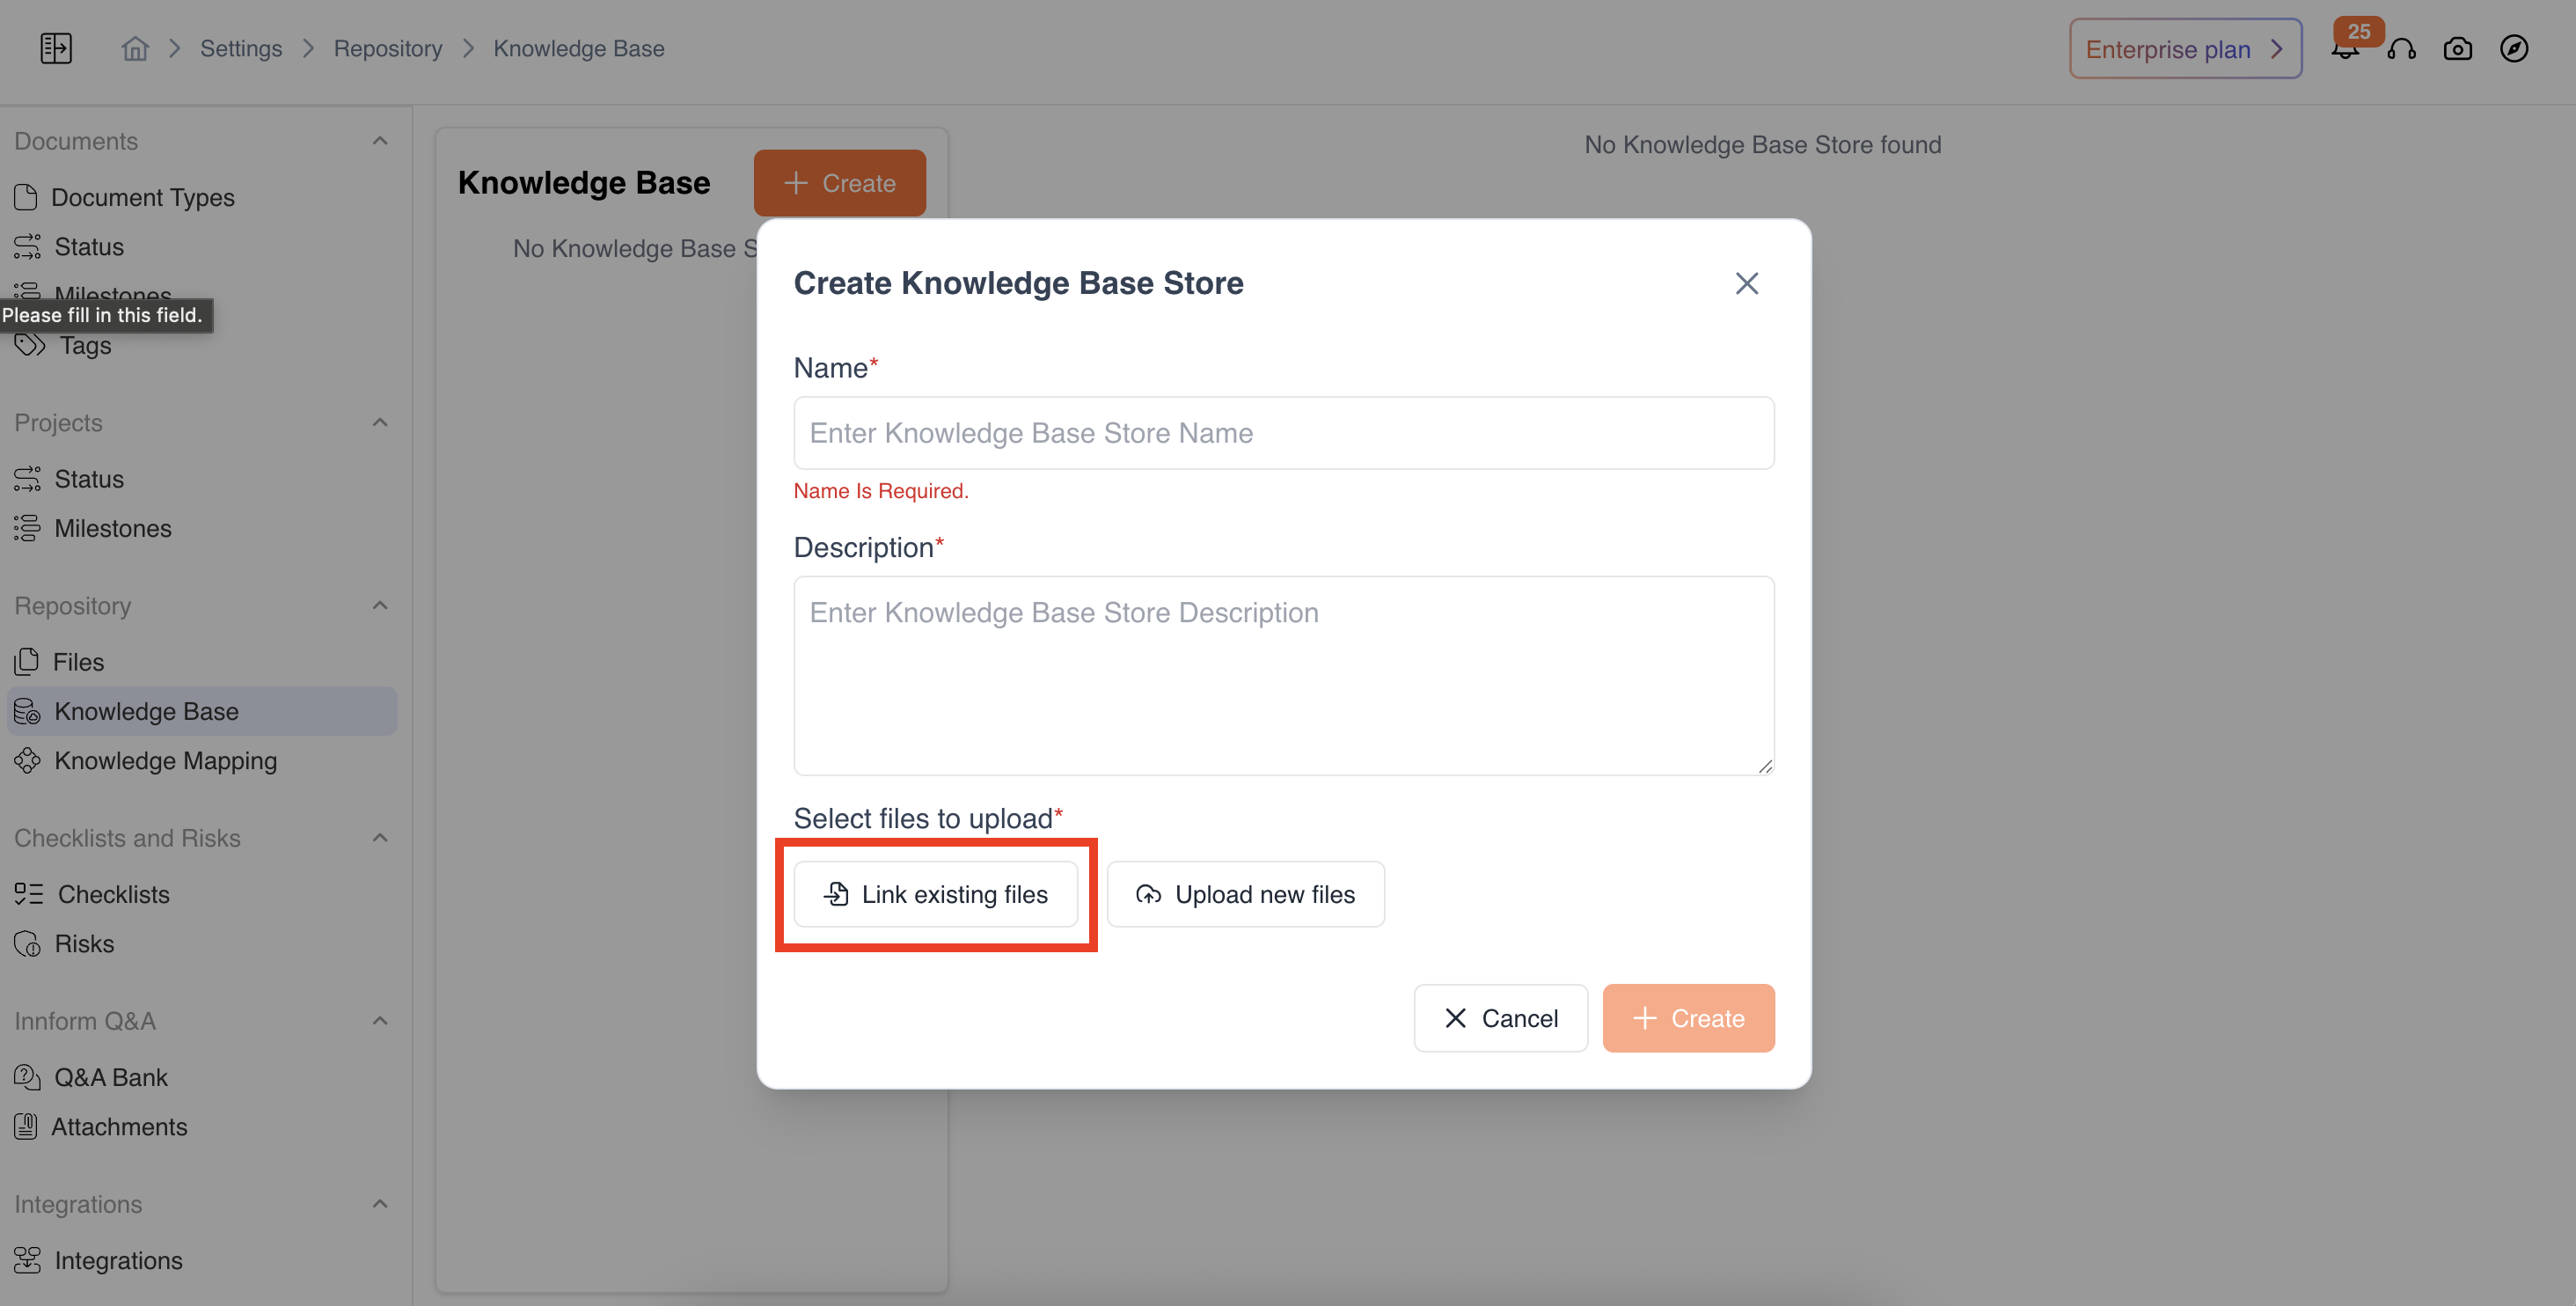The image size is (2576, 1306).
Task: Click the Upload new files button
Action: tap(1245, 894)
